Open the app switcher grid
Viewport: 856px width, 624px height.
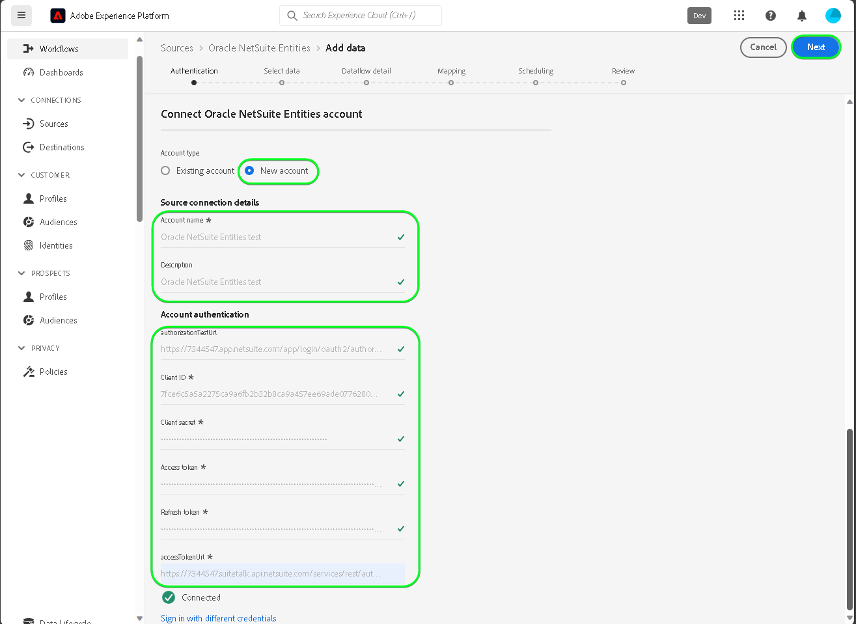[739, 16]
